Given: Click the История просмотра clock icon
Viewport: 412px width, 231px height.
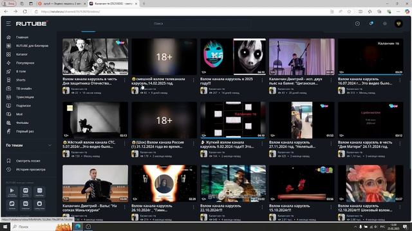Looking at the screenshot, I should [x=8, y=169].
